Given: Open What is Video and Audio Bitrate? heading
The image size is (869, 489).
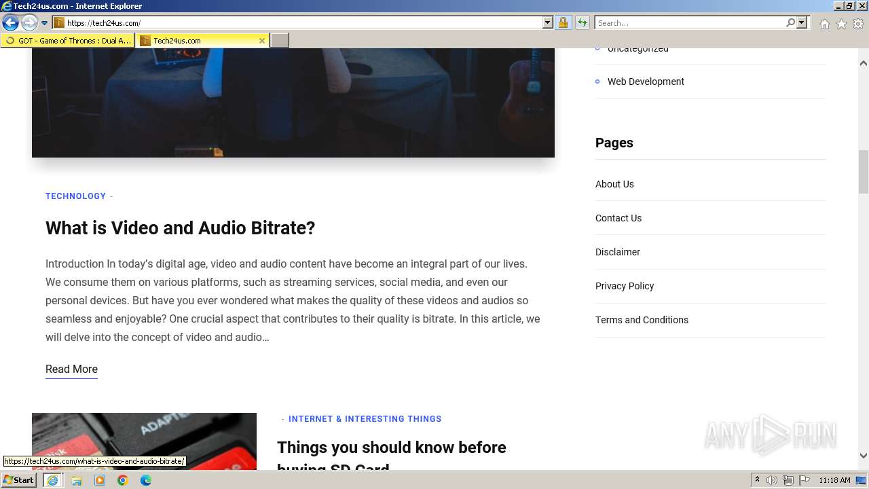Looking at the screenshot, I should tap(180, 228).
